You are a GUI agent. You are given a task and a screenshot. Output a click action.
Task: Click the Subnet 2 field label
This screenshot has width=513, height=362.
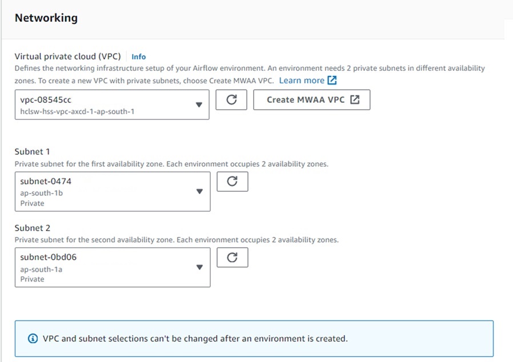point(32,227)
